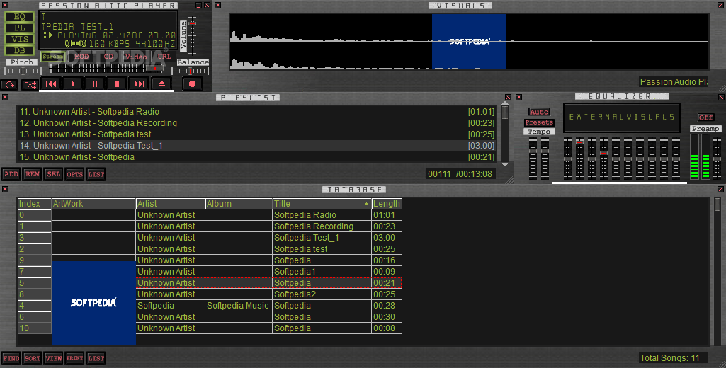The image size is (726, 368).
Task: Sort database by Title column header
Action: click(x=322, y=204)
